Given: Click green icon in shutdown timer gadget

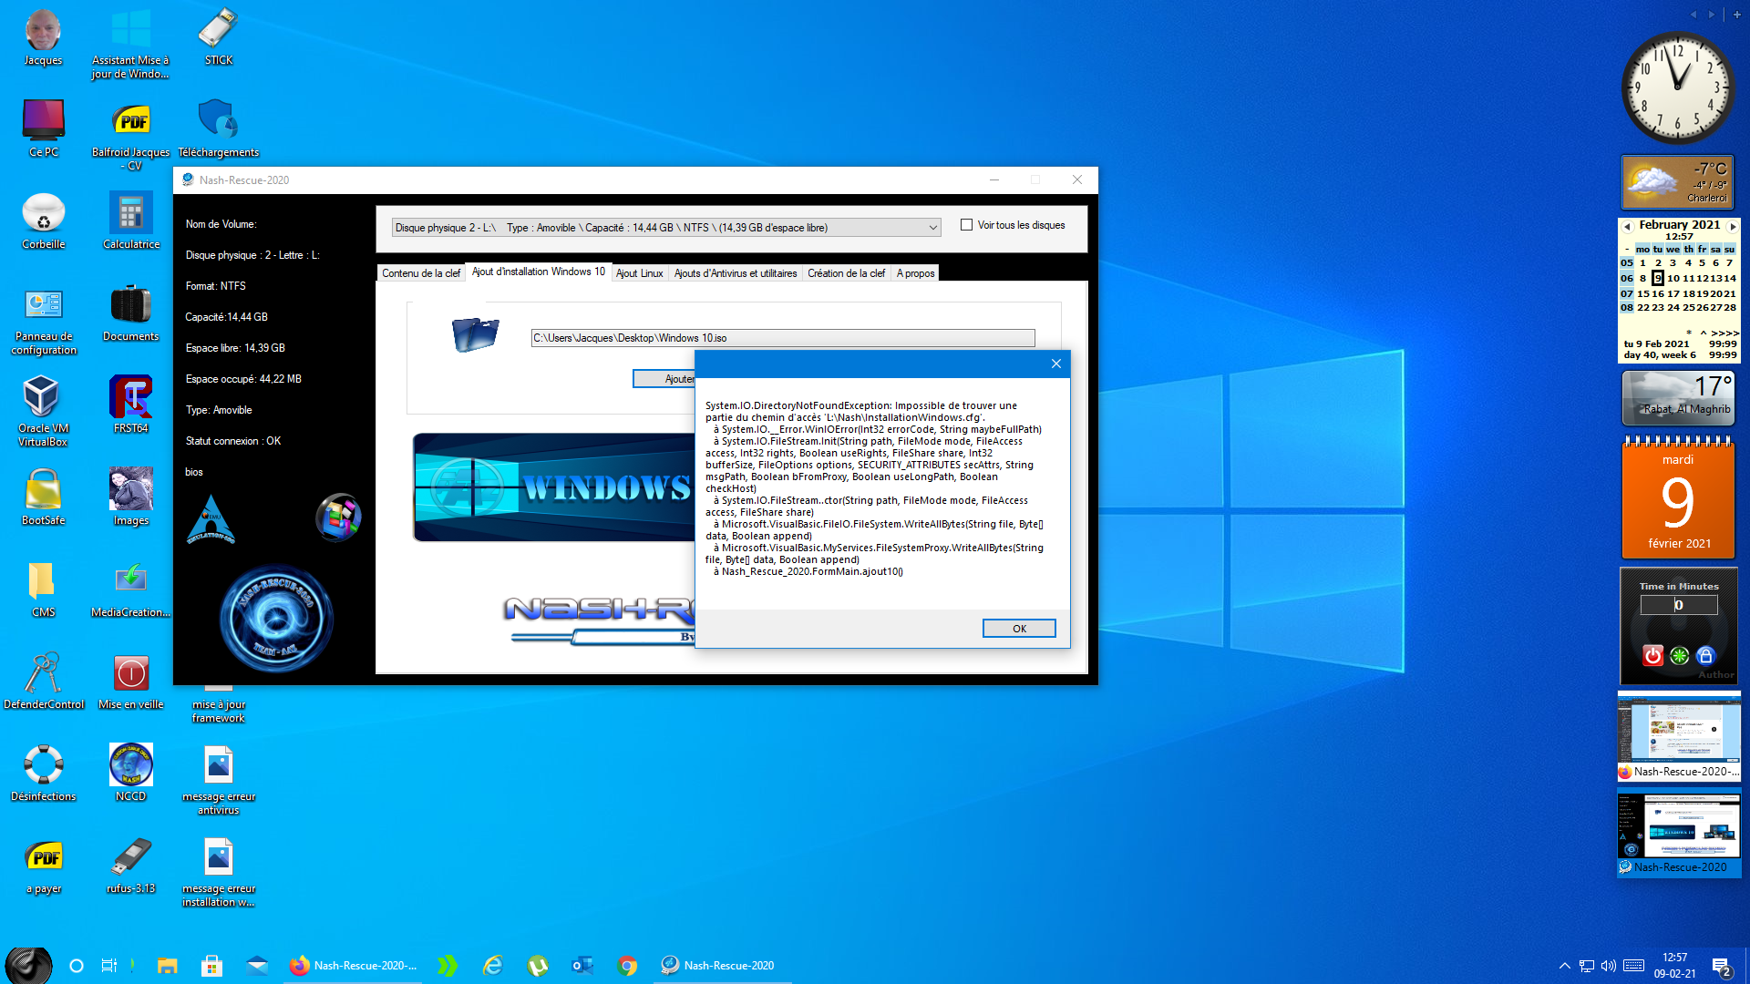Looking at the screenshot, I should (x=1679, y=655).
